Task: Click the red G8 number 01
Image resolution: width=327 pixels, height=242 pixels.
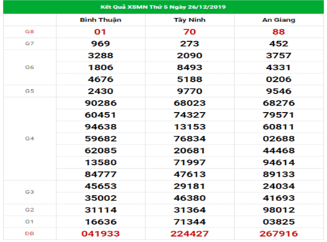Action: (x=99, y=32)
